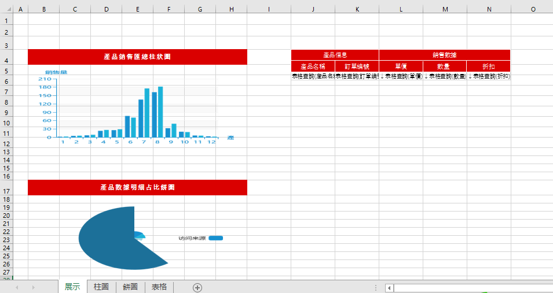This screenshot has height=293, width=553.
Task: Click the tab bar resize handle dots
Action: click(x=375, y=287)
